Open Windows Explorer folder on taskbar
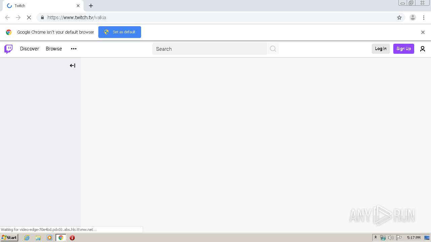This screenshot has width=431, height=242. click(x=38, y=238)
